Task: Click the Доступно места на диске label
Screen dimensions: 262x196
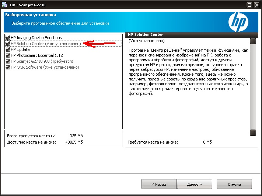Action: point(32,142)
